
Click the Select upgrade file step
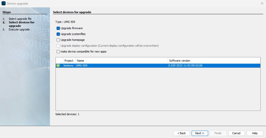click(20, 19)
